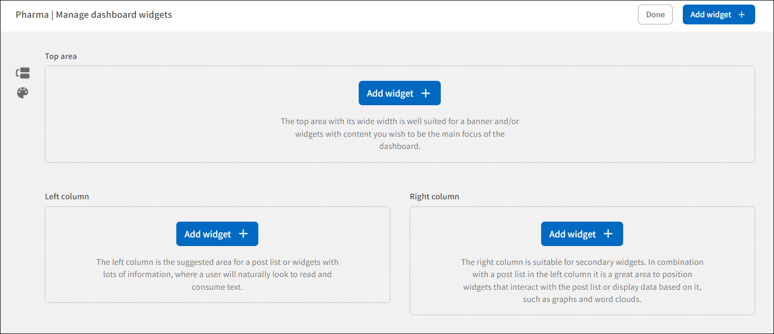Add a widget to the Top area
The width and height of the screenshot is (774, 334).
pyautogui.click(x=399, y=93)
